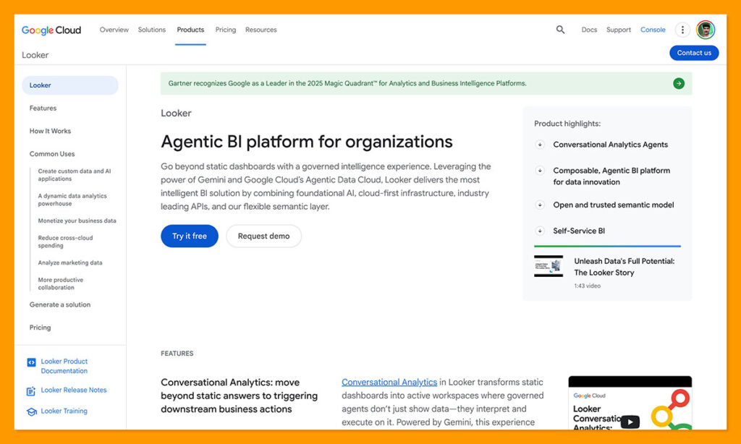Screen dimensions: 741x444
Task: Expand Composable, Agentic BI platform highlight arrow
Action: pos(540,171)
